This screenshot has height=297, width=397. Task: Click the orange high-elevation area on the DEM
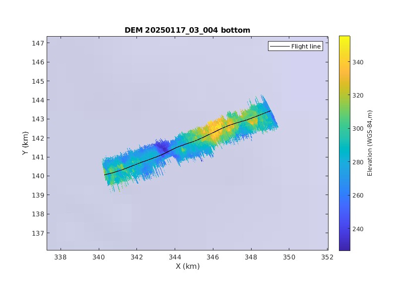(x=216, y=127)
